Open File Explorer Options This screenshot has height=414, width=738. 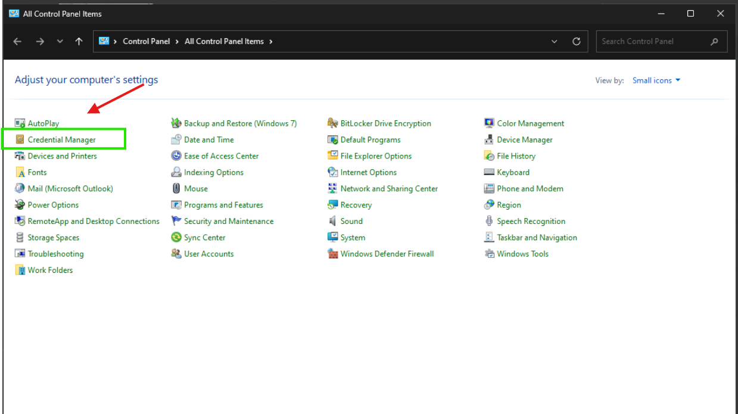(376, 156)
